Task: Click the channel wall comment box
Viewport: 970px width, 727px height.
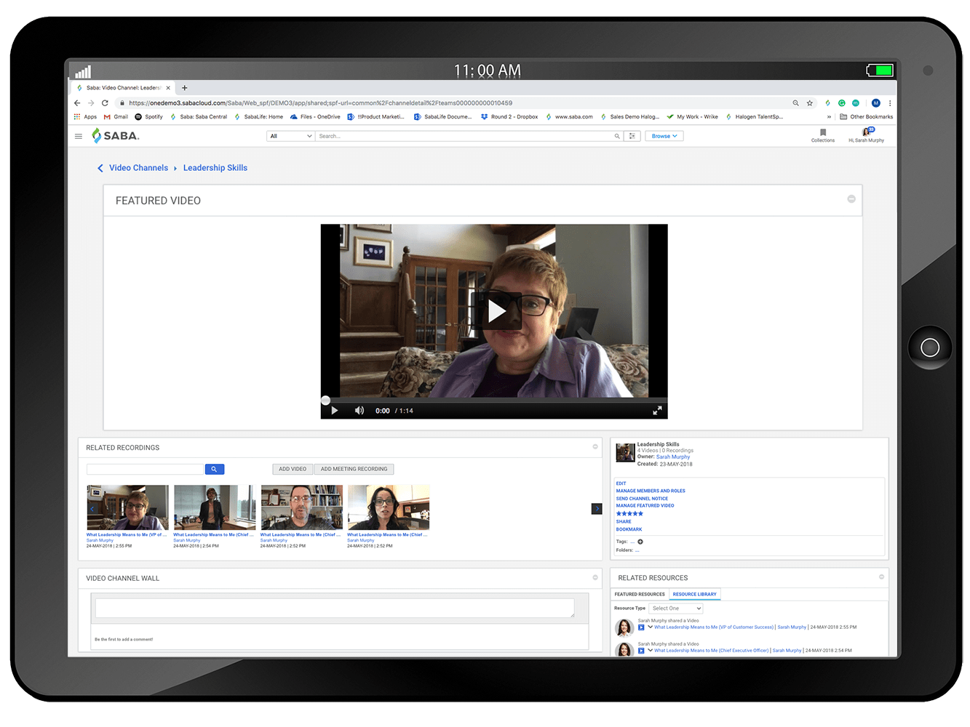Action: [x=335, y=608]
